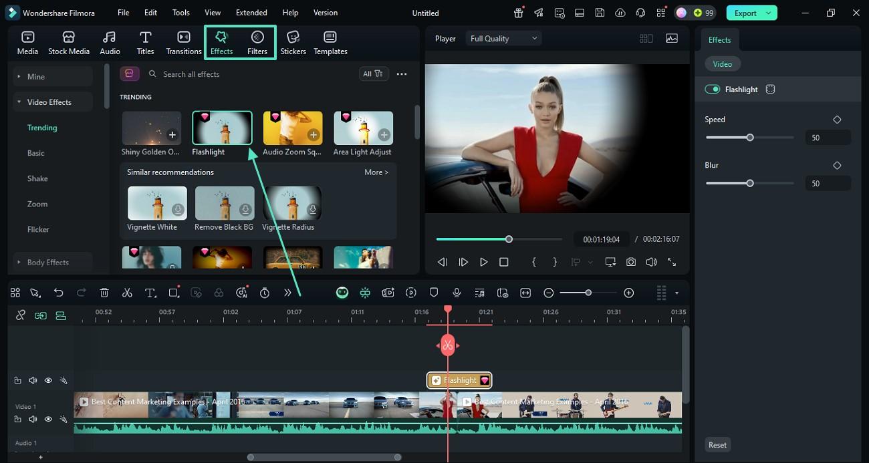Select the Video pill in Effects panel

tap(722, 64)
